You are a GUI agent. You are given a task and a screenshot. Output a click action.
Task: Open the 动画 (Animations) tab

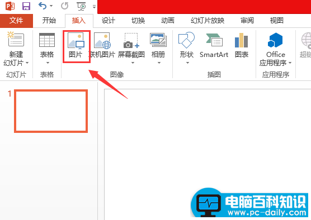pyautogui.click(x=168, y=21)
